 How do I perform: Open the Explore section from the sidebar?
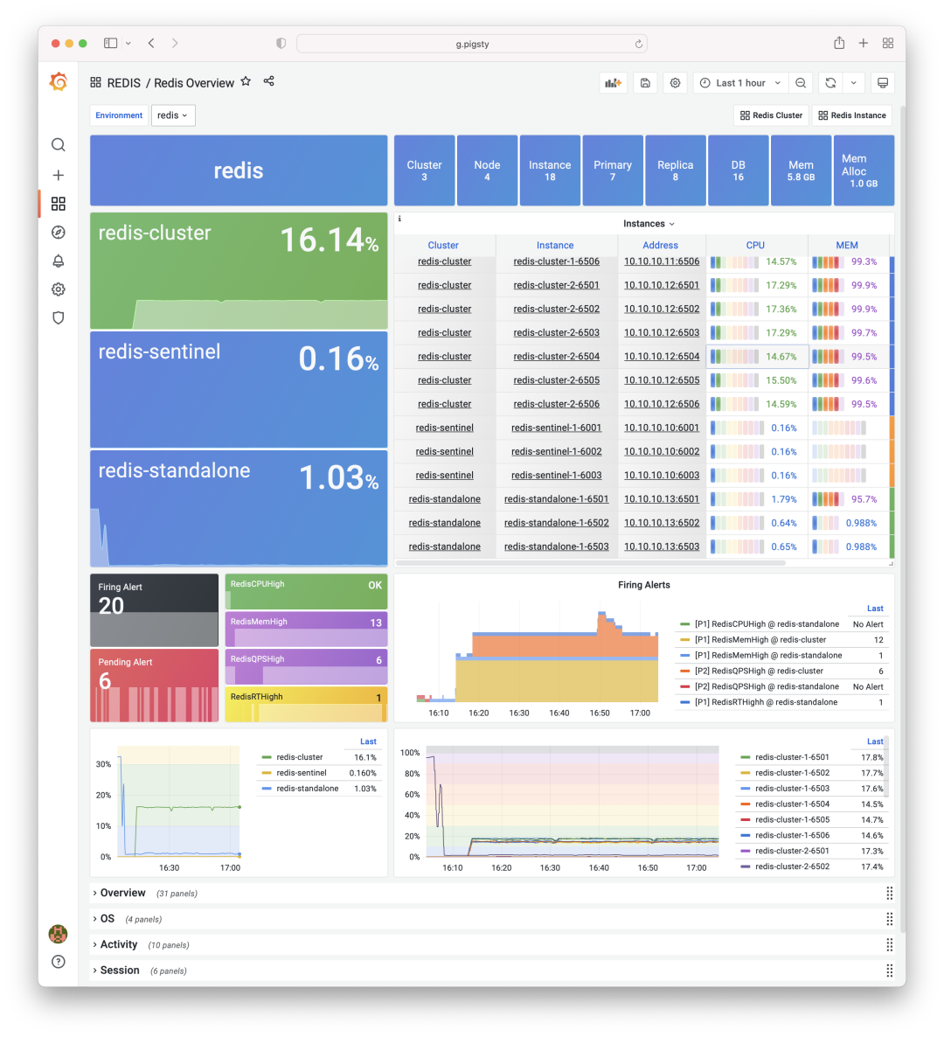(58, 232)
